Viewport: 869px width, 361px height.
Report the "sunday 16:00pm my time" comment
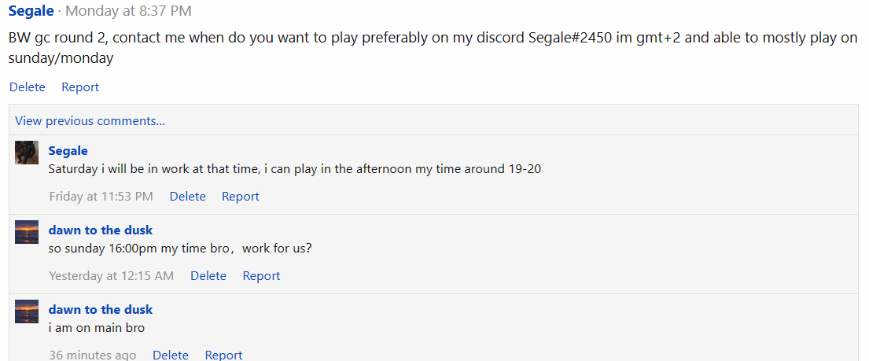tap(261, 276)
